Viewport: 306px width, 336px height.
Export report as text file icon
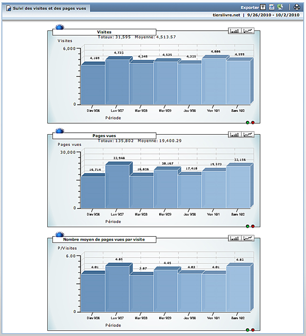pyautogui.click(x=263, y=7)
